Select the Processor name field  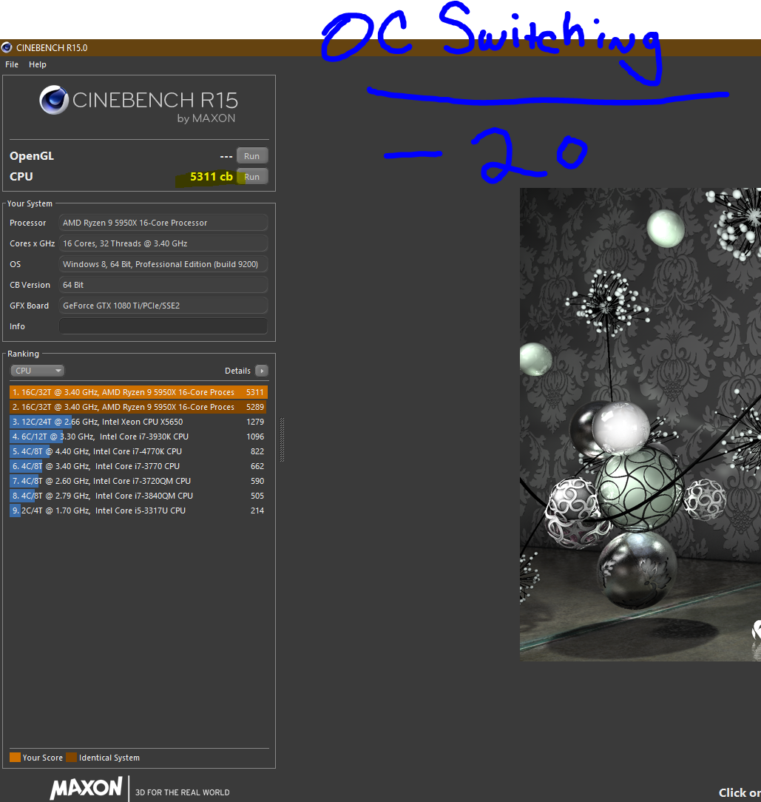point(163,223)
